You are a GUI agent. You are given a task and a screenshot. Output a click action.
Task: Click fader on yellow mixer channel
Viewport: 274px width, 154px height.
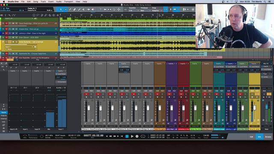pos(254,108)
